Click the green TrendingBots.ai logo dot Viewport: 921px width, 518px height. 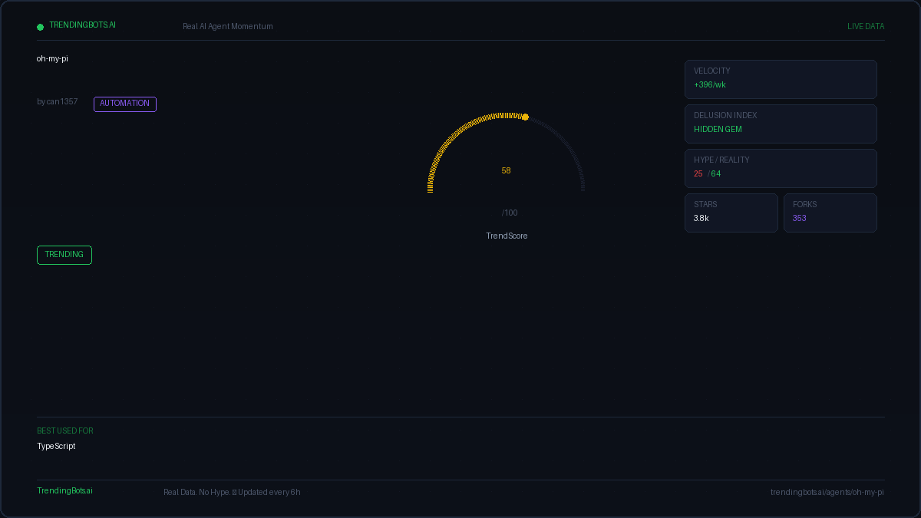(x=41, y=27)
